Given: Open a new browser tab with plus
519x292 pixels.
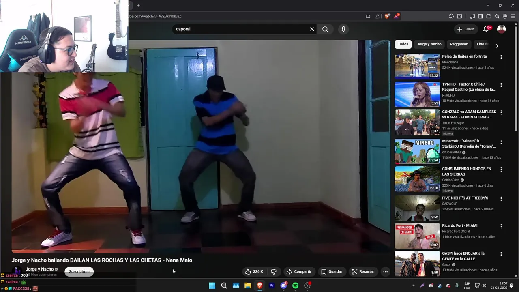Looking at the screenshot, I should click(x=138, y=5).
